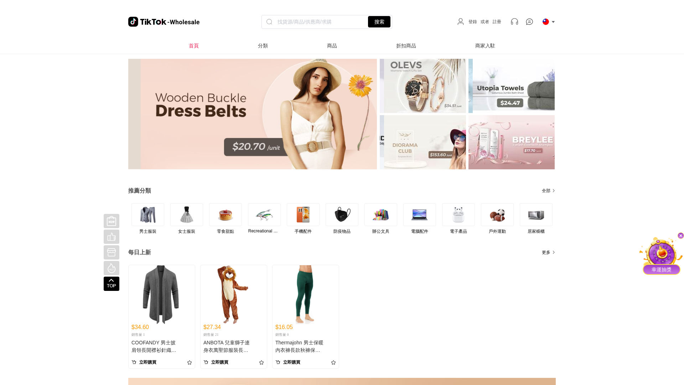Select the snacks pancake category icon
Image resolution: width=684 pixels, height=385 pixels.
(226, 215)
